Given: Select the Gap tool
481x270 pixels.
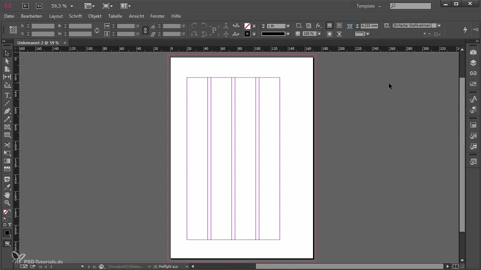Looking at the screenshot, I should pyautogui.click(x=7, y=77).
